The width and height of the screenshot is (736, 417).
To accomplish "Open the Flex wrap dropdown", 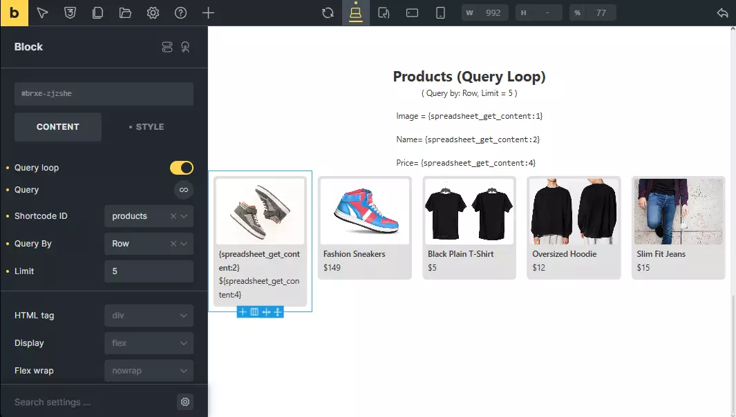I will (x=149, y=371).
